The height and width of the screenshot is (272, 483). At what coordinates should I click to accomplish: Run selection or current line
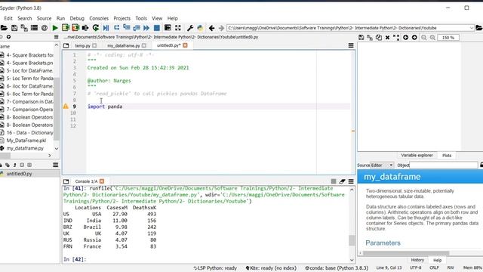pyautogui.click(x=85, y=28)
